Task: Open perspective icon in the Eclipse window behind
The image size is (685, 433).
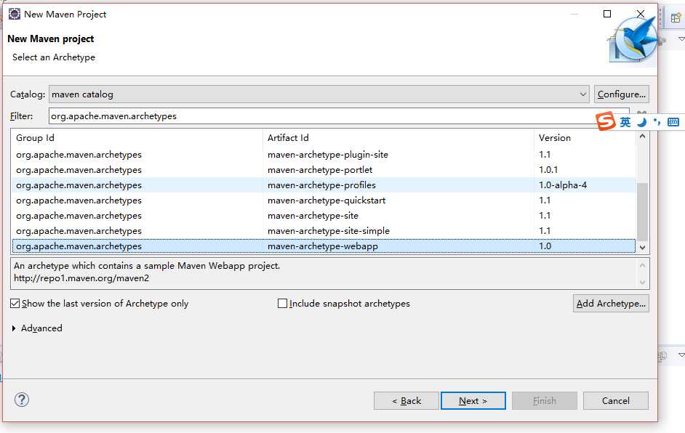Action: pyautogui.click(x=676, y=18)
